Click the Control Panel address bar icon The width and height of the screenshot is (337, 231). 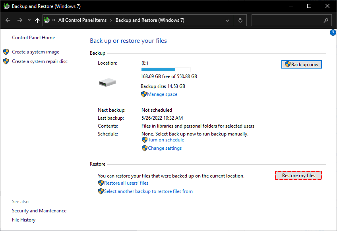pos(47,20)
